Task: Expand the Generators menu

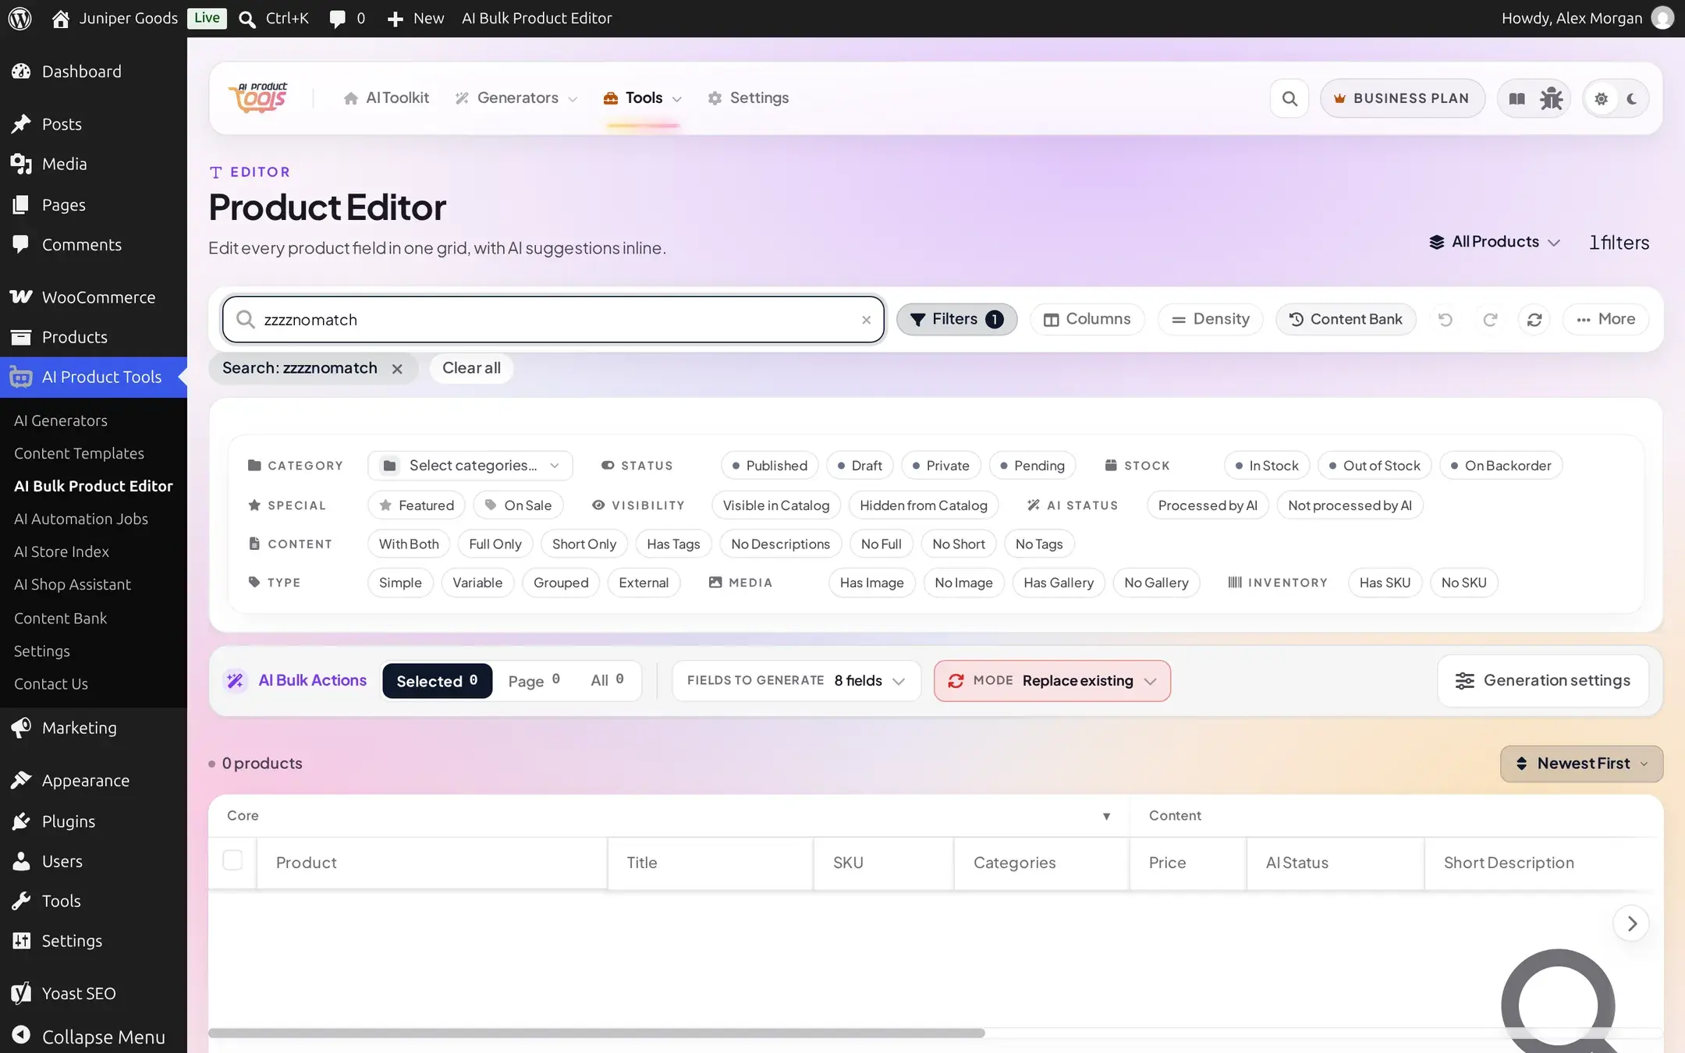Action: (516, 98)
